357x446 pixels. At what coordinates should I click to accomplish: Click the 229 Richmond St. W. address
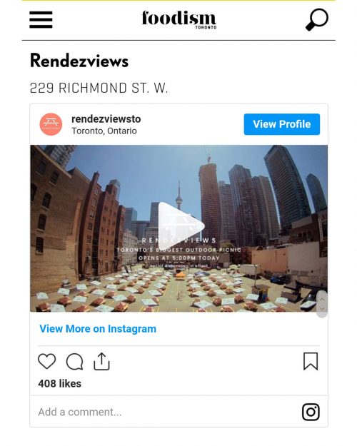(99, 88)
